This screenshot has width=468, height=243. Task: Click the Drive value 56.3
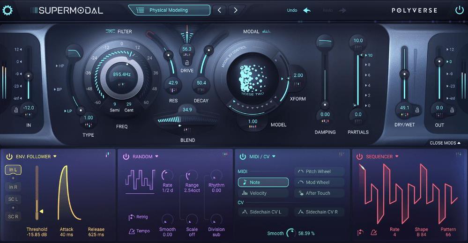[x=187, y=49]
